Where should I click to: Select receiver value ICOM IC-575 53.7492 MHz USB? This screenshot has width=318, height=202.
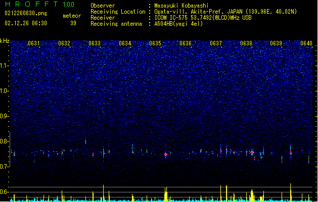[203, 18]
